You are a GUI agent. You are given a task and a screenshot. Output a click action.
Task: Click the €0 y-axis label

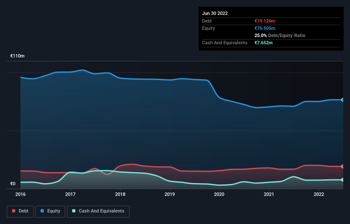click(13, 184)
